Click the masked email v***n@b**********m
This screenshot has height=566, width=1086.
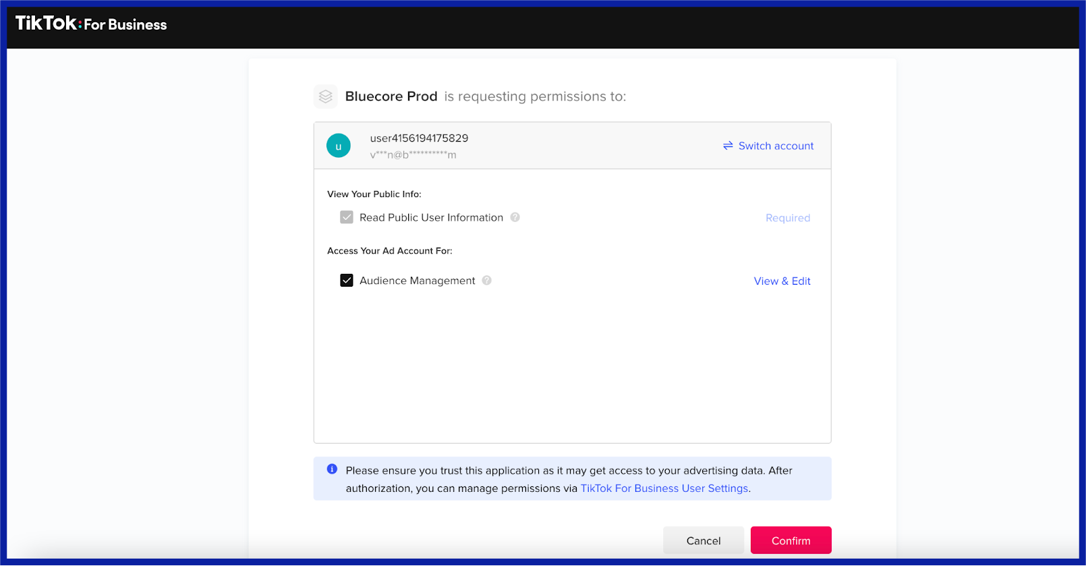point(413,155)
